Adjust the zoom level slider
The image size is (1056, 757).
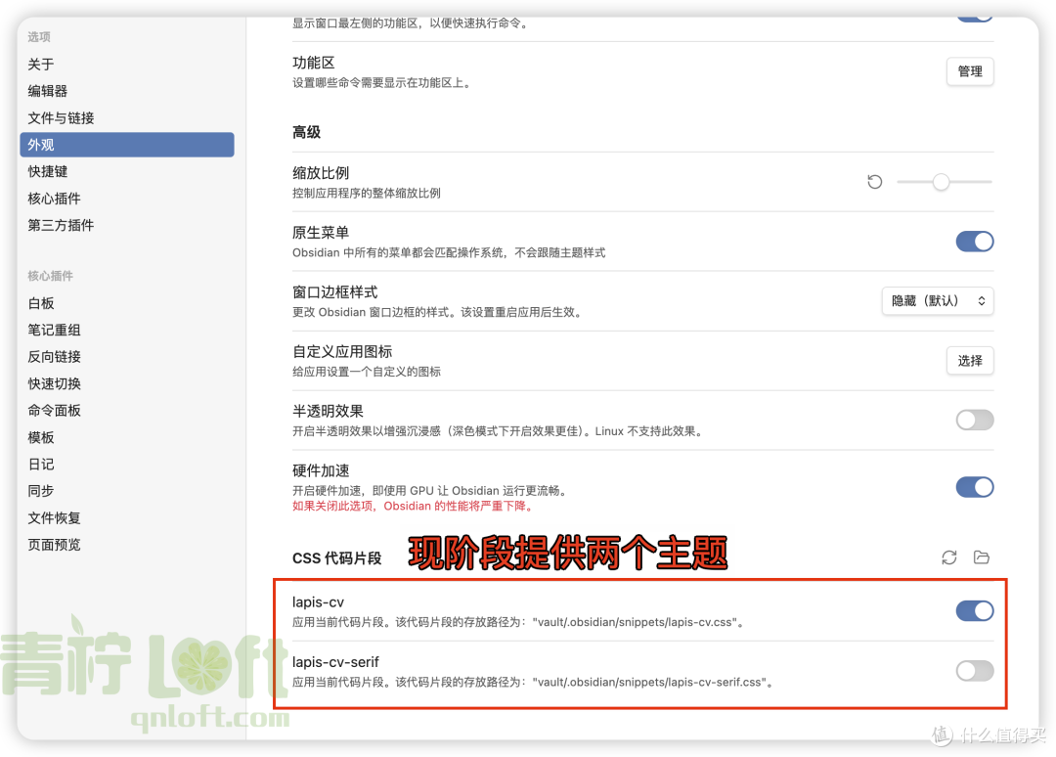[945, 182]
